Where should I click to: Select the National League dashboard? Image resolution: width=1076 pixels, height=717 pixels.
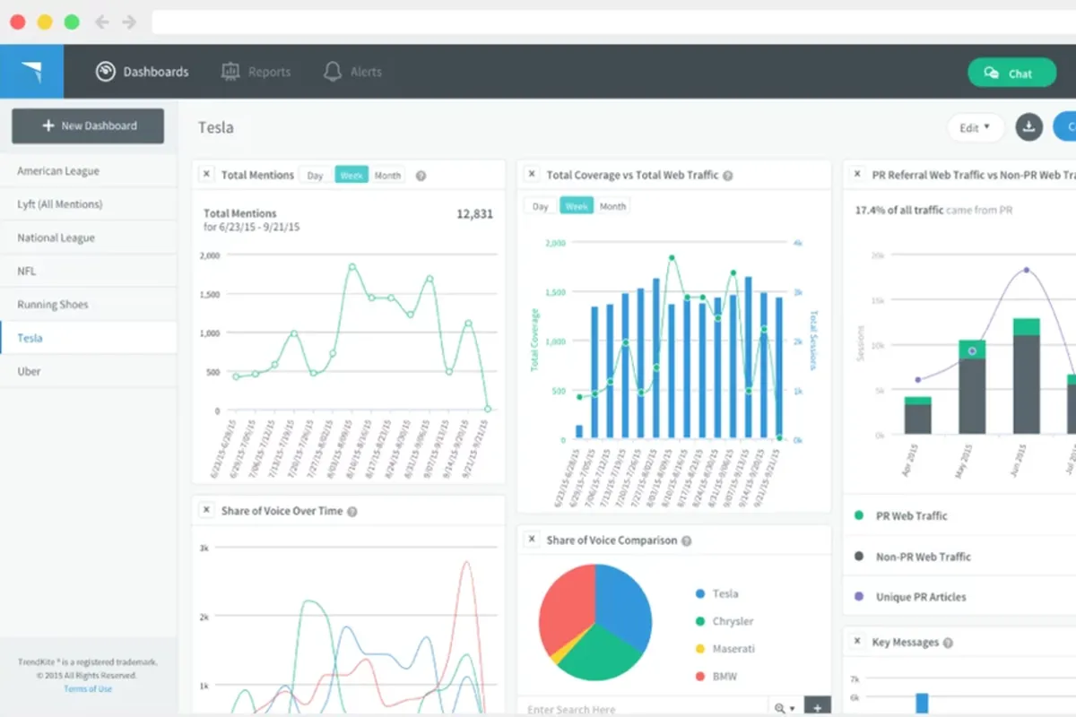[x=89, y=238]
